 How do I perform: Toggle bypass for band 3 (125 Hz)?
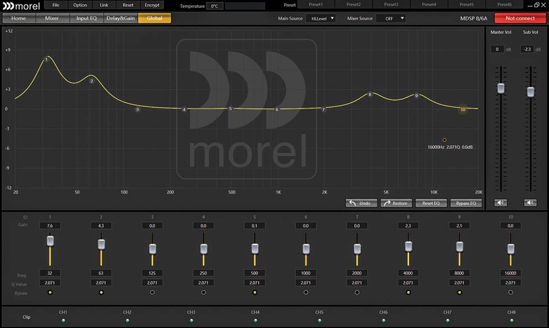[x=152, y=292]
